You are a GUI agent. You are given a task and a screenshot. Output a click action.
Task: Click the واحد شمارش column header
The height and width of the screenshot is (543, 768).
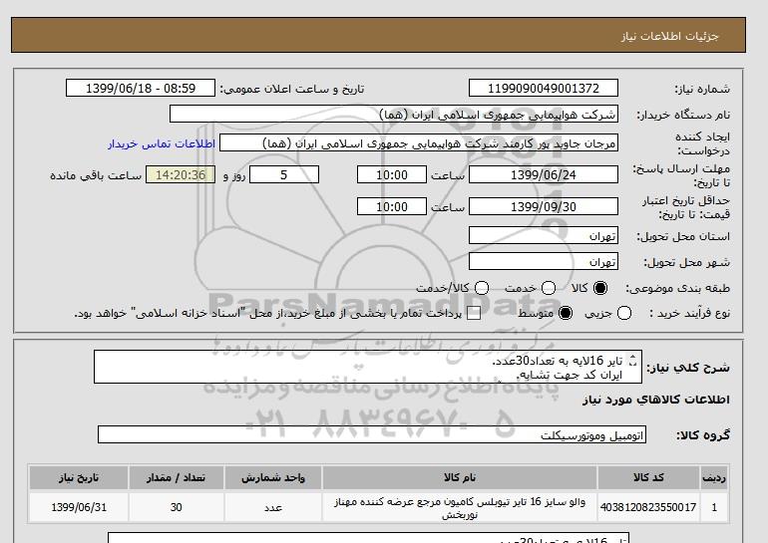point(273,477)
